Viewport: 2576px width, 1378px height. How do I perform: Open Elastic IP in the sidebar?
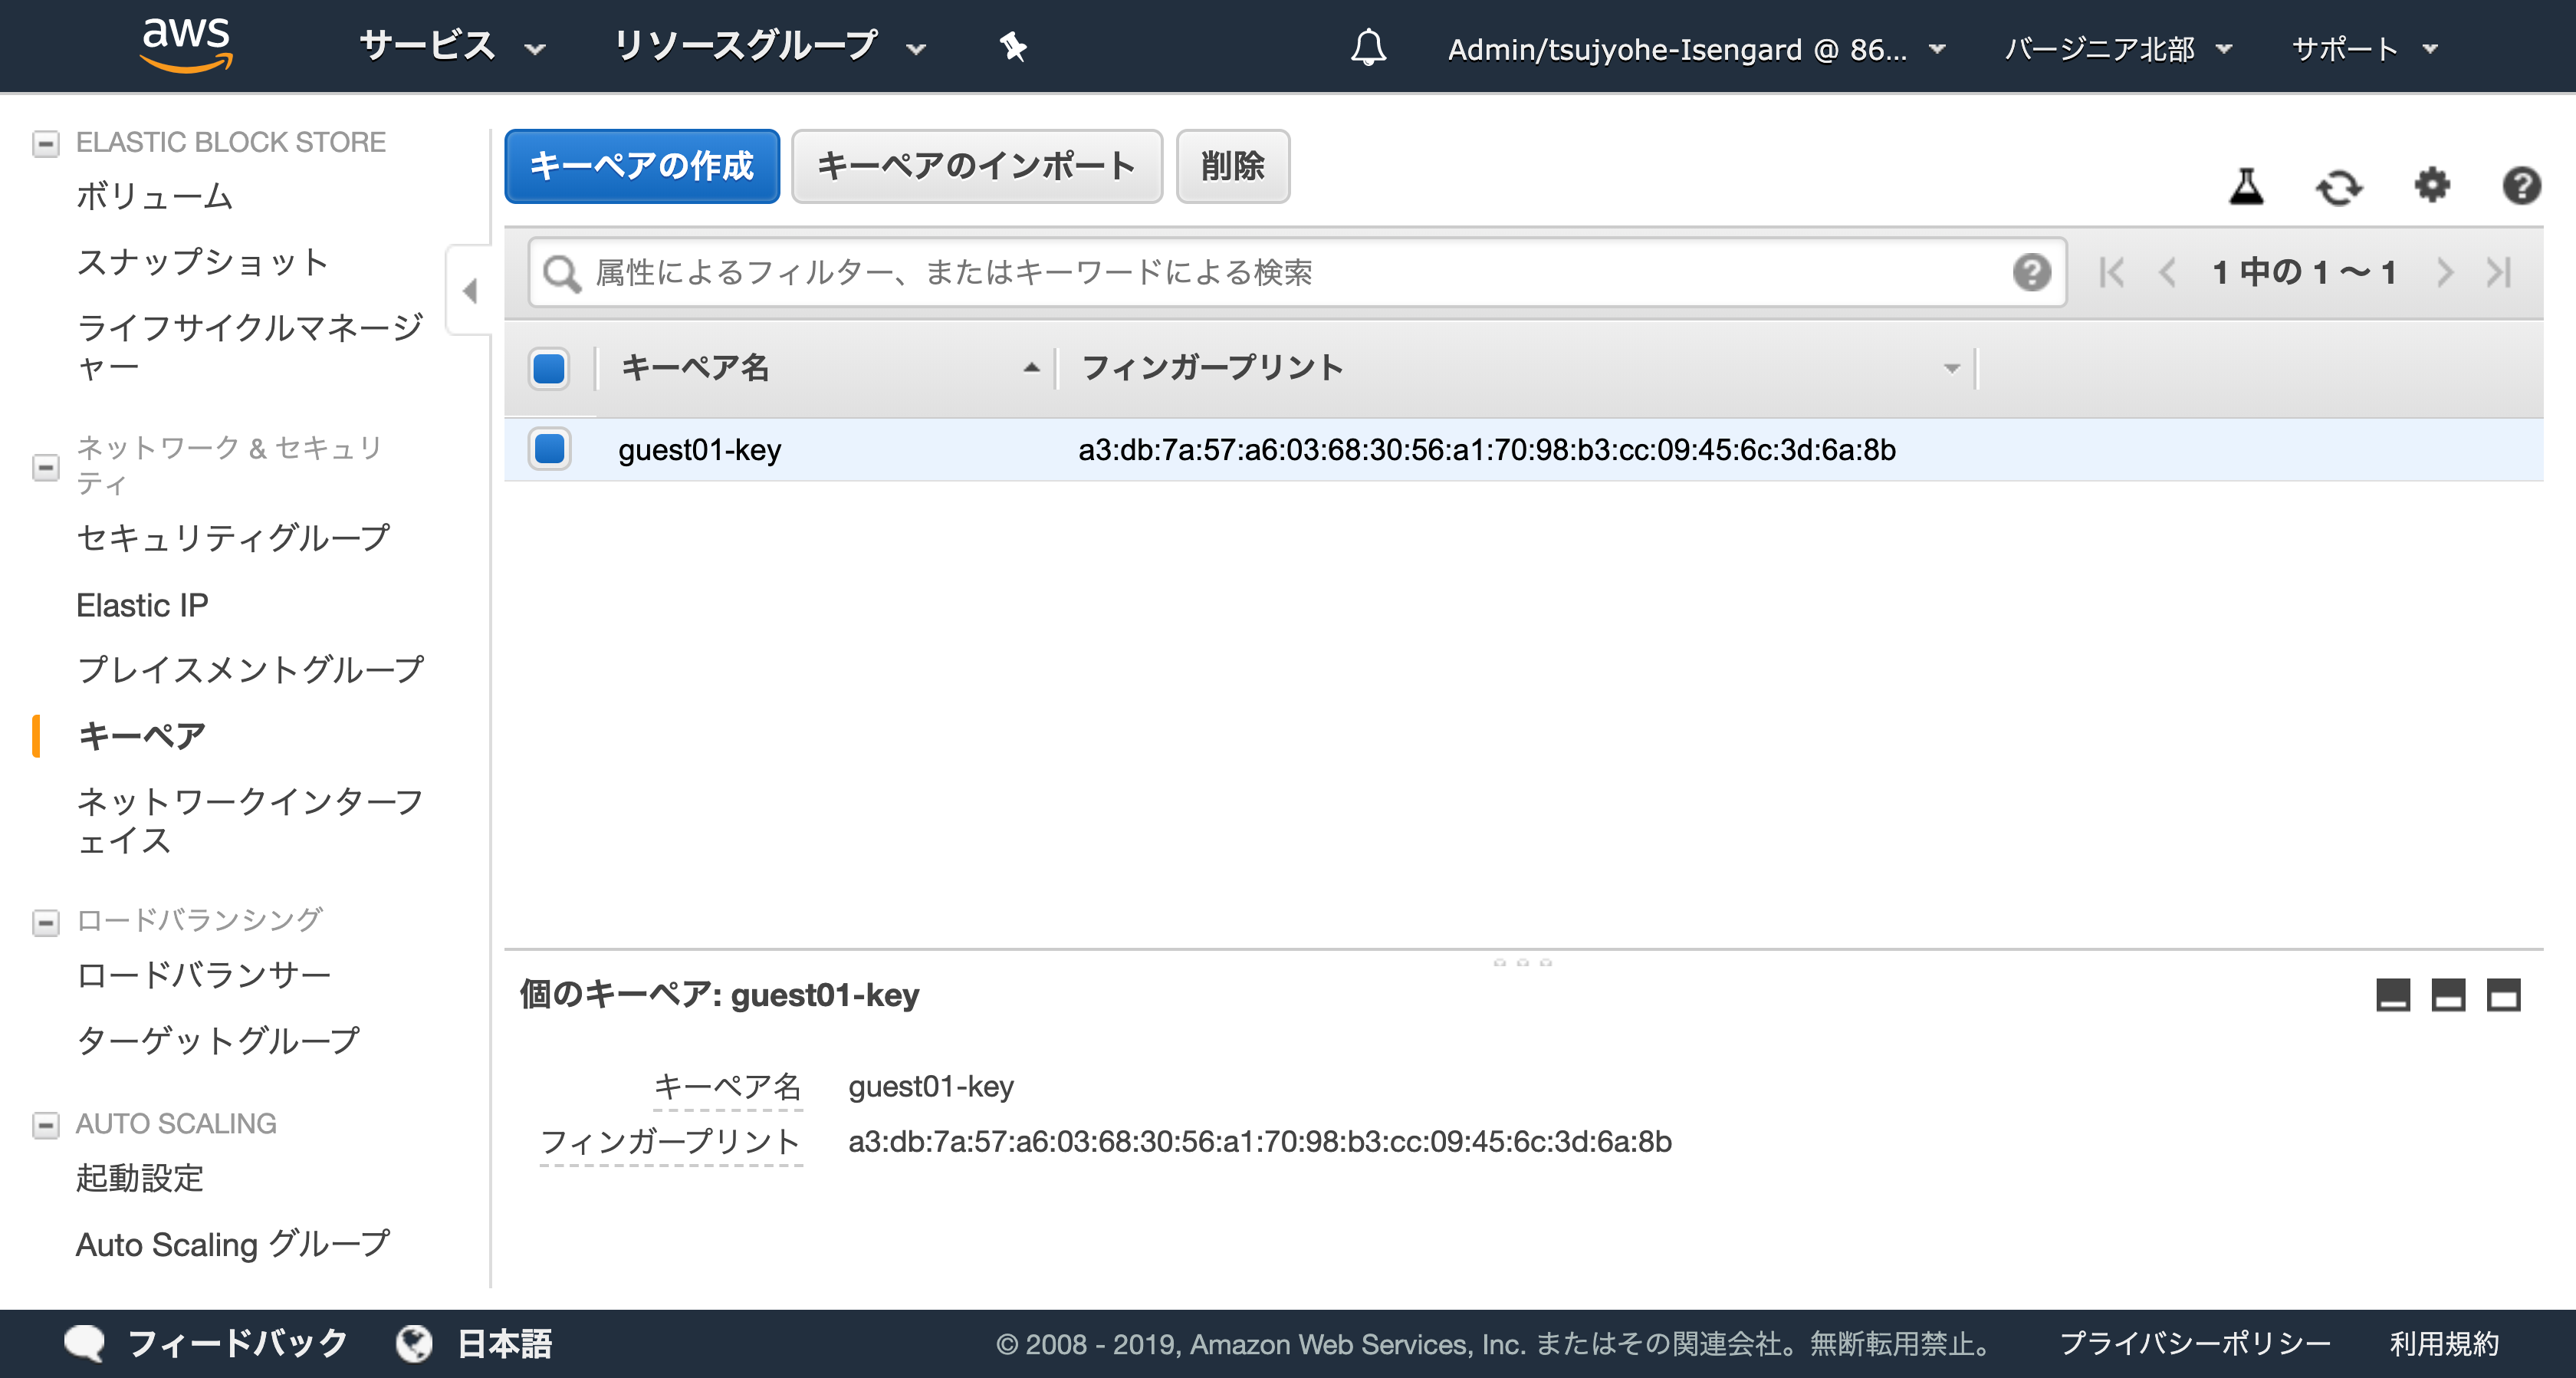click(142, 605)
